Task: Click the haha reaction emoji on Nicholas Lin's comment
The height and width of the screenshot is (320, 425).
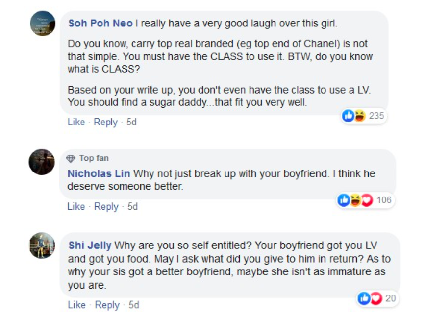Action: [354, 200]
